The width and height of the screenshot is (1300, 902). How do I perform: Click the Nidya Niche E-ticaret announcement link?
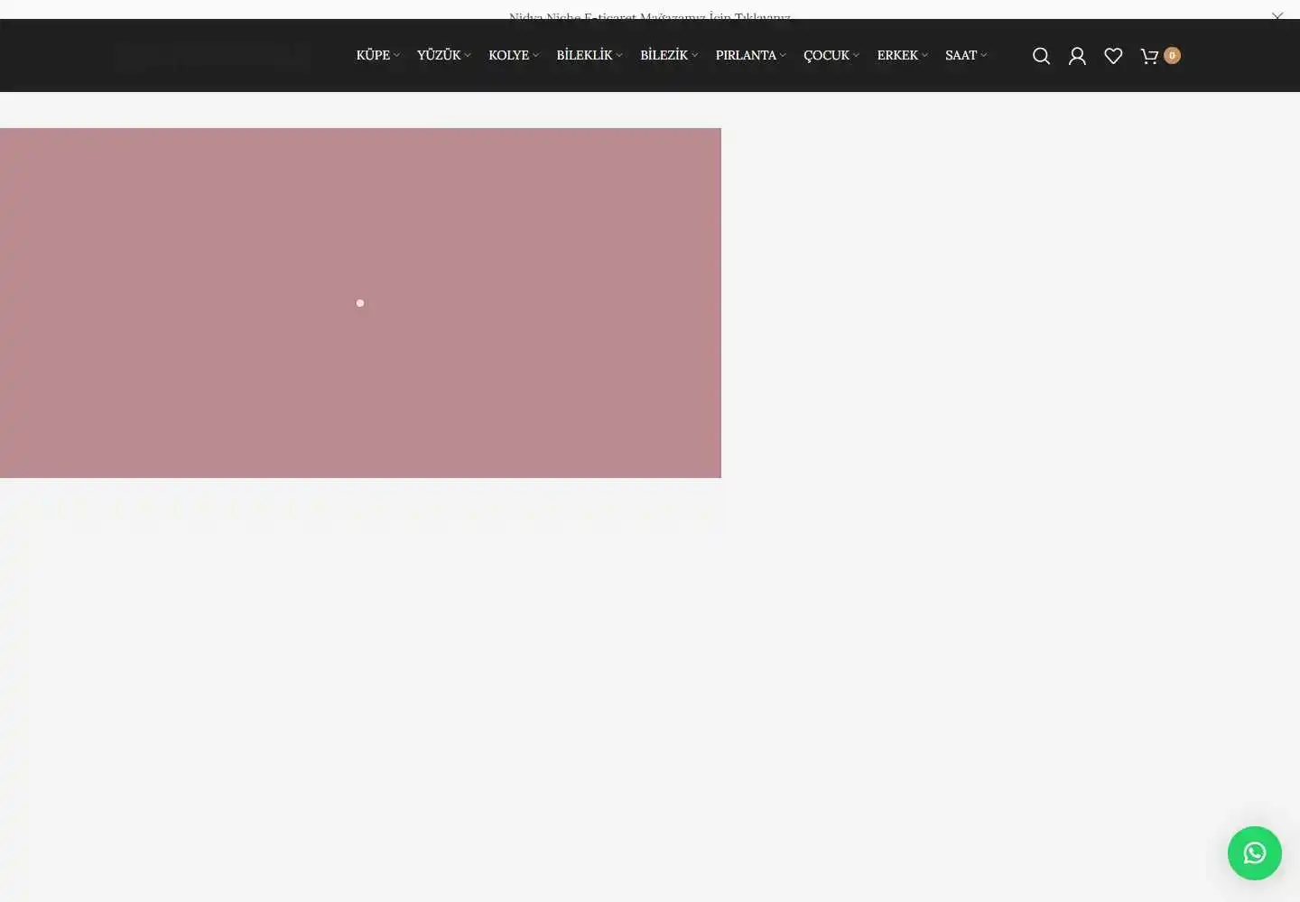[x=650, y=16]
